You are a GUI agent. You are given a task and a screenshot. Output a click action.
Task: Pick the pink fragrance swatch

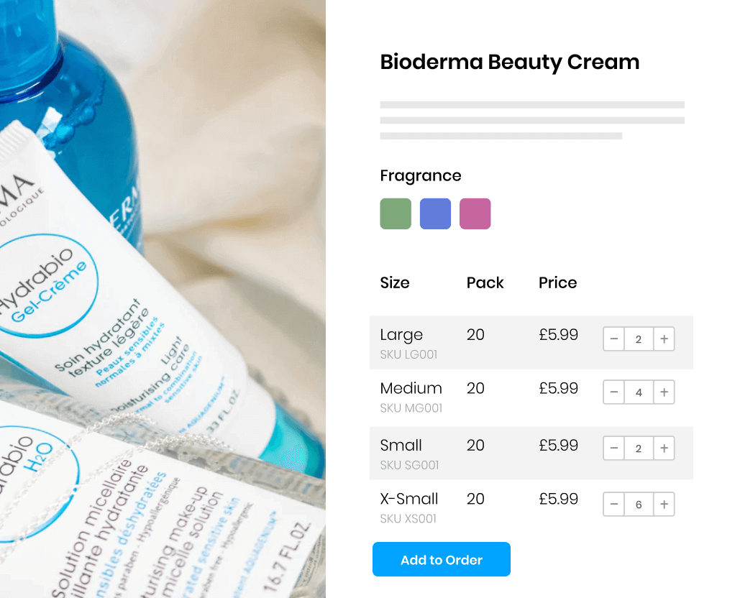tap(475, 213)
